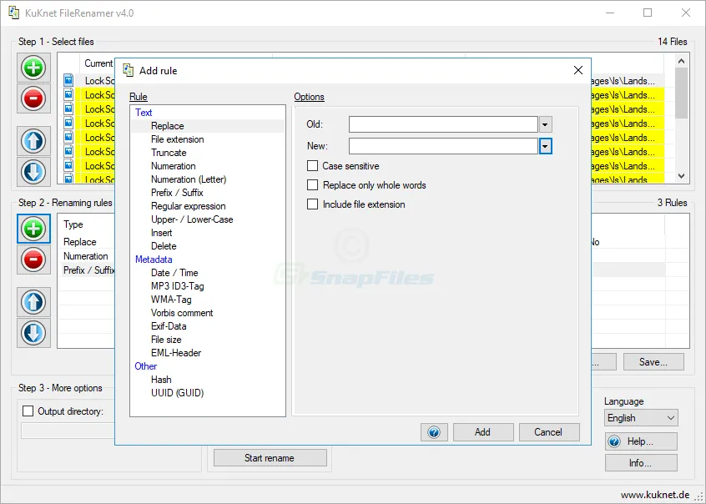The height and width of the screenshot is (504, 706).
Task: Select the Truncate rule
Action: click(169, 153)
